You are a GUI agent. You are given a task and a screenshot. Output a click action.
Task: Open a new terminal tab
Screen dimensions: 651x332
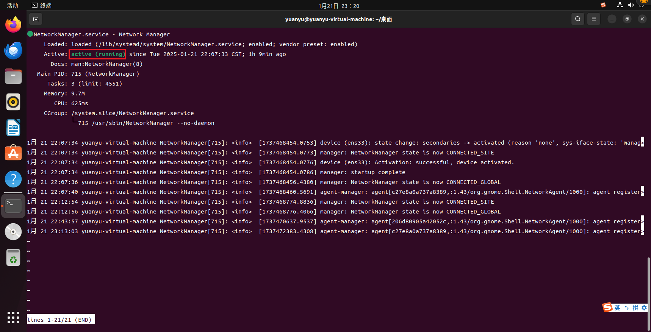36,19
